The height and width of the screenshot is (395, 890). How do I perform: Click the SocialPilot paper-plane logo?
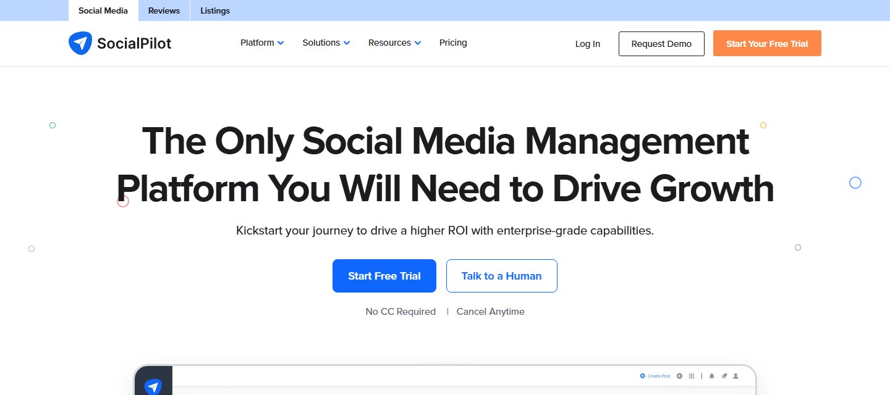pos(80,43)
